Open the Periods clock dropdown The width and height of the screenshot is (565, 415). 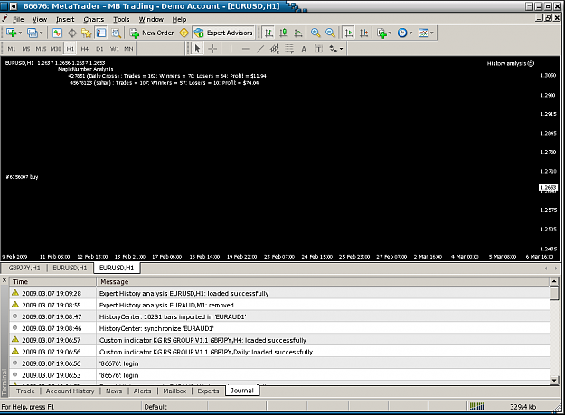point(405,33)
